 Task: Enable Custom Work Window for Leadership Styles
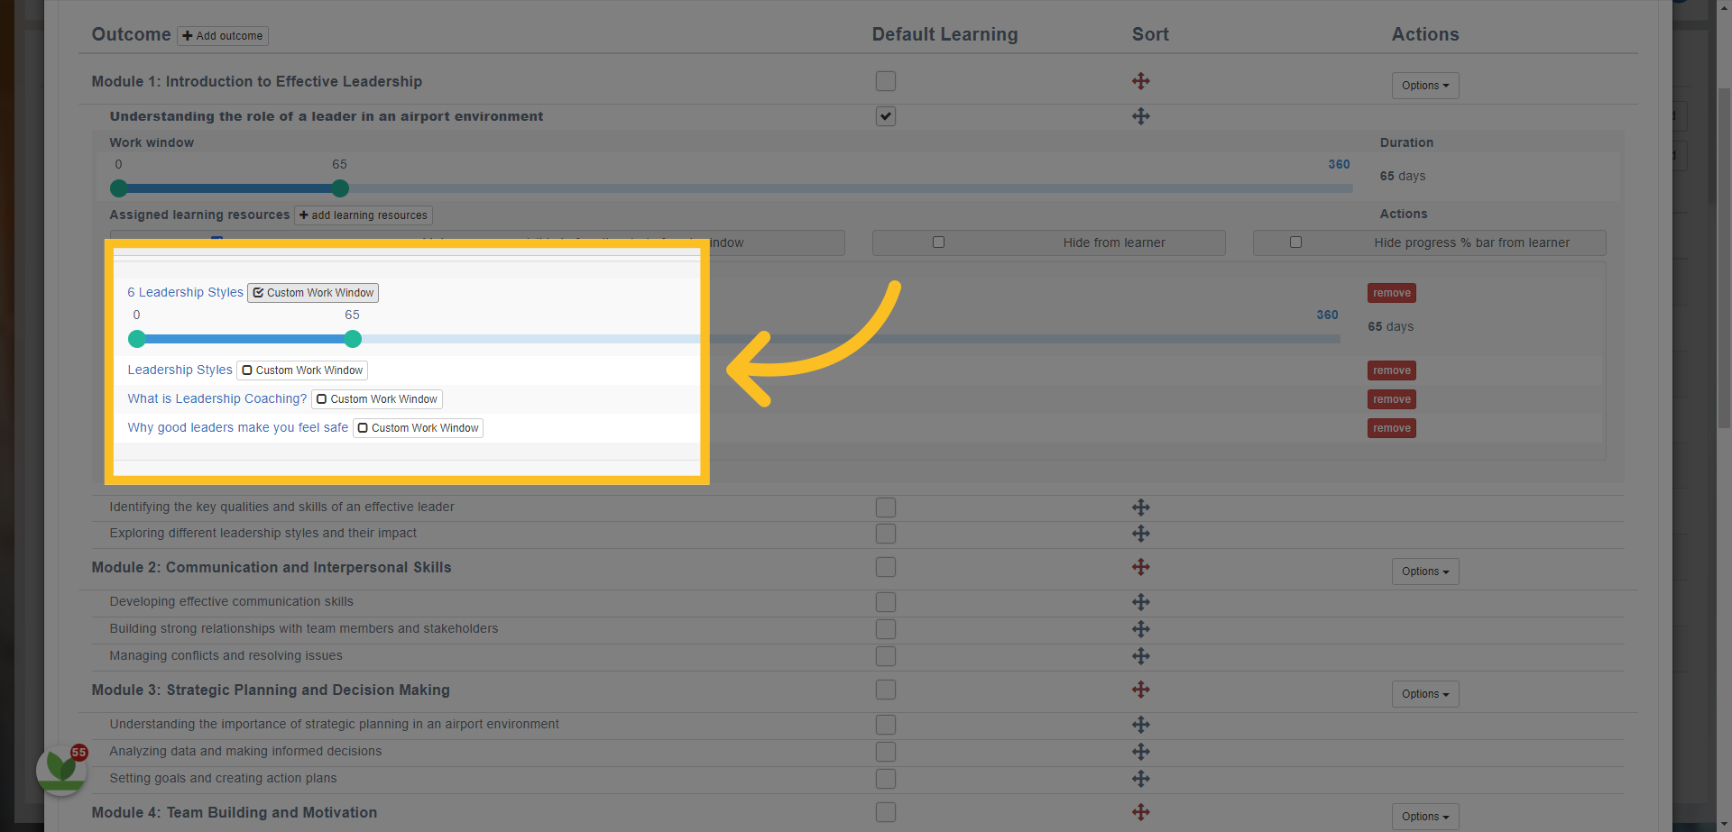pos(302,370)
